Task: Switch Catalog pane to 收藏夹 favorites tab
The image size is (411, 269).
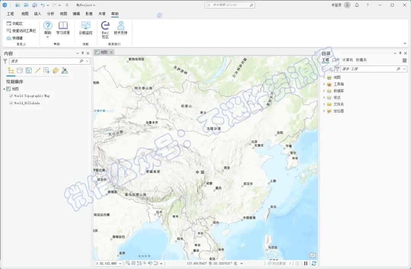Action: point(361,60)
